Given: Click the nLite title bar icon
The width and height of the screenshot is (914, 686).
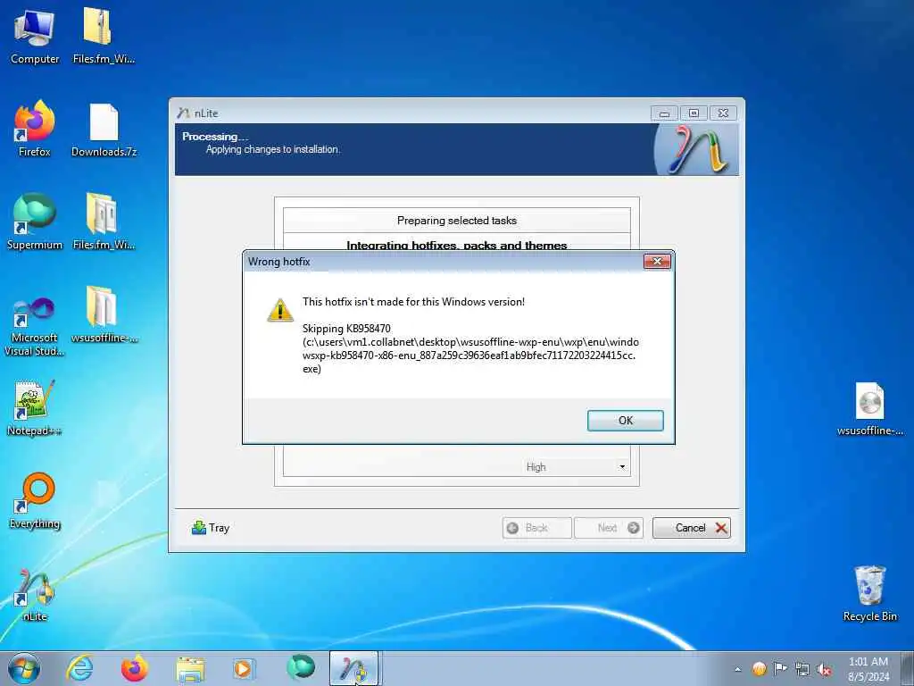Looking at the screenshot, I should pos(184,113).
